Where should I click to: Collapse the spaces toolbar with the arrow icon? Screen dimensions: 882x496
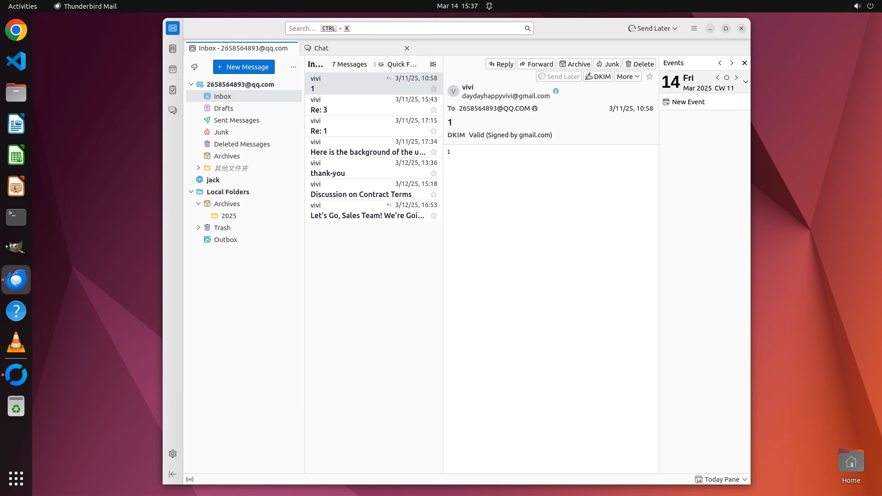[173, 474]
